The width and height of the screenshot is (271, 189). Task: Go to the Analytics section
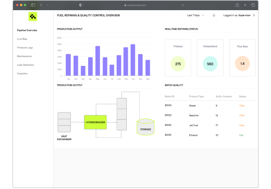[22, 74]
